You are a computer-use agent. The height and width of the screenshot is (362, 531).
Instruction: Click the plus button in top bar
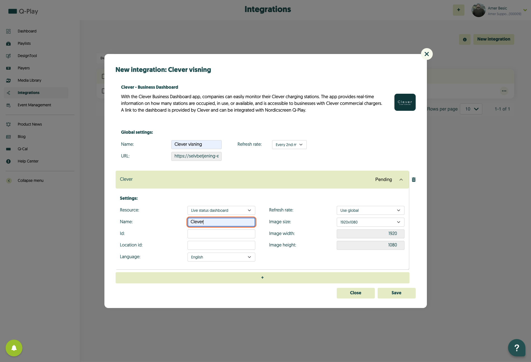pyautogui.click(x=459, y=10)
